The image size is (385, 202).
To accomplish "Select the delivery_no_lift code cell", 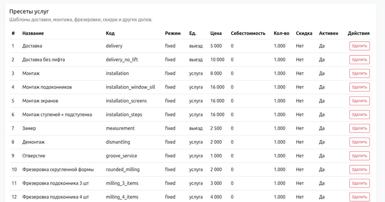I will point(122,60).
